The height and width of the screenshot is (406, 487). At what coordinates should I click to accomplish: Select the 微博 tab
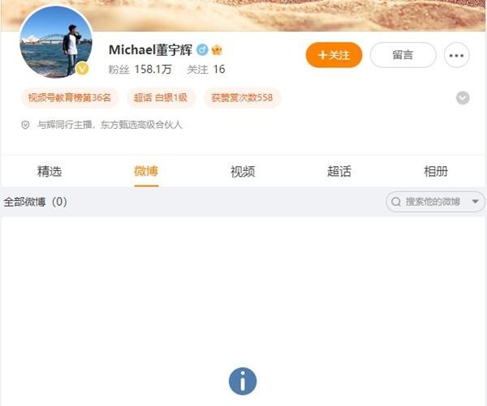tap(146, 171)
